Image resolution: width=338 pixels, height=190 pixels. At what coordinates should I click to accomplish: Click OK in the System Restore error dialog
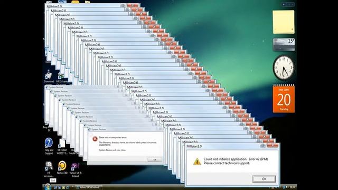click(x=155, y=160)
